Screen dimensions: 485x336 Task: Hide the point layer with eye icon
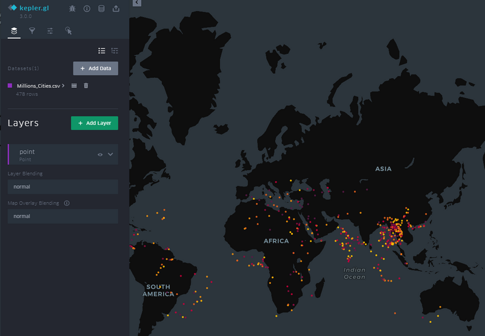(x=100, y=154)
